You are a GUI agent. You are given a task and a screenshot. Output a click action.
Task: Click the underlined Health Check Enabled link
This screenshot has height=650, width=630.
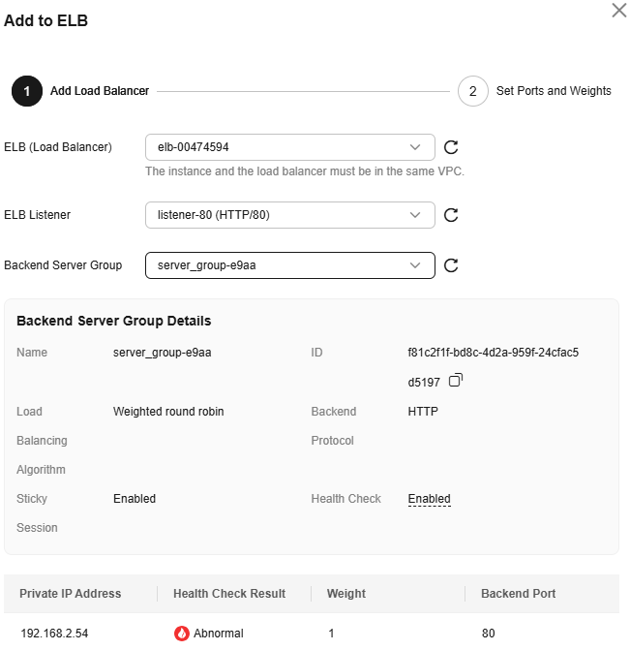429,499
